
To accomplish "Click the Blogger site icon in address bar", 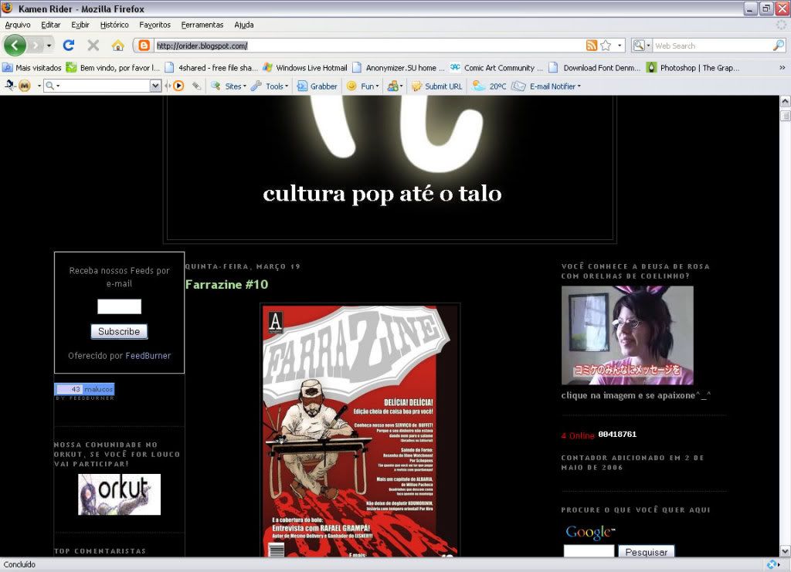I will [x=144, y=46].
